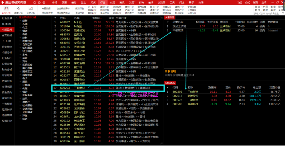Open the 环保行业 toolbar shortcut
This screenshot has width=285, height=146.
[x=192, y=13]
